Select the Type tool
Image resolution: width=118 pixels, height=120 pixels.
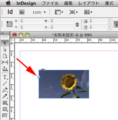coord(5,77)
